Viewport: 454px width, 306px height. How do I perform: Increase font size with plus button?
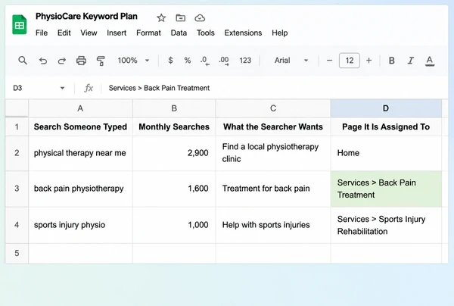pos(368,61)
